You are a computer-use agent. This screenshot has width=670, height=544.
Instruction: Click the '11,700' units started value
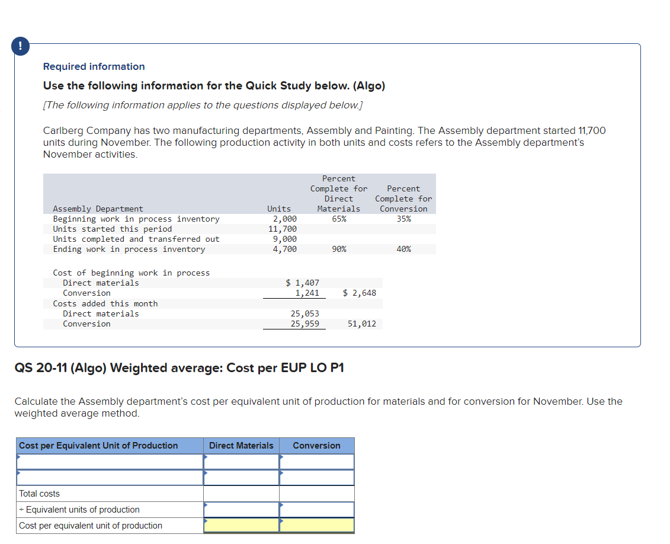point(283,229)
